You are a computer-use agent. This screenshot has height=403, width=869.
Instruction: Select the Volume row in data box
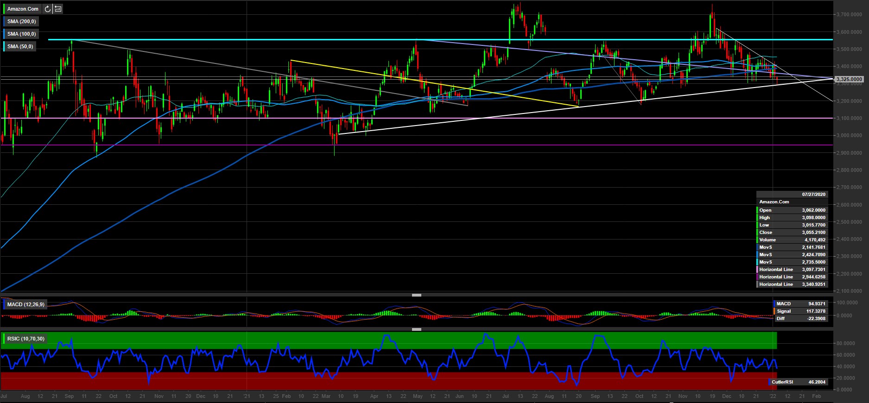click(x=792, y=240)
